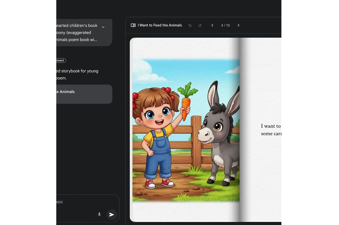Open the 'Animals' storybook card in chat
The width and height of the screenshot is (339, 225).
point(84,94)
